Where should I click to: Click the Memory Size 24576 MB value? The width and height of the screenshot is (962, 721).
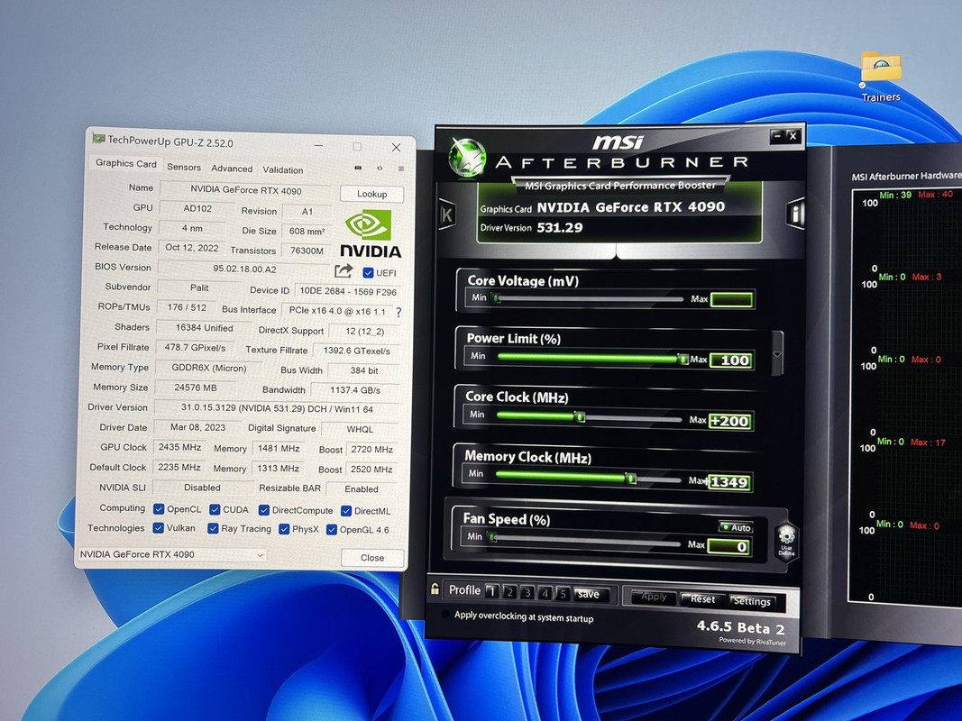click(x=195, y=388)
